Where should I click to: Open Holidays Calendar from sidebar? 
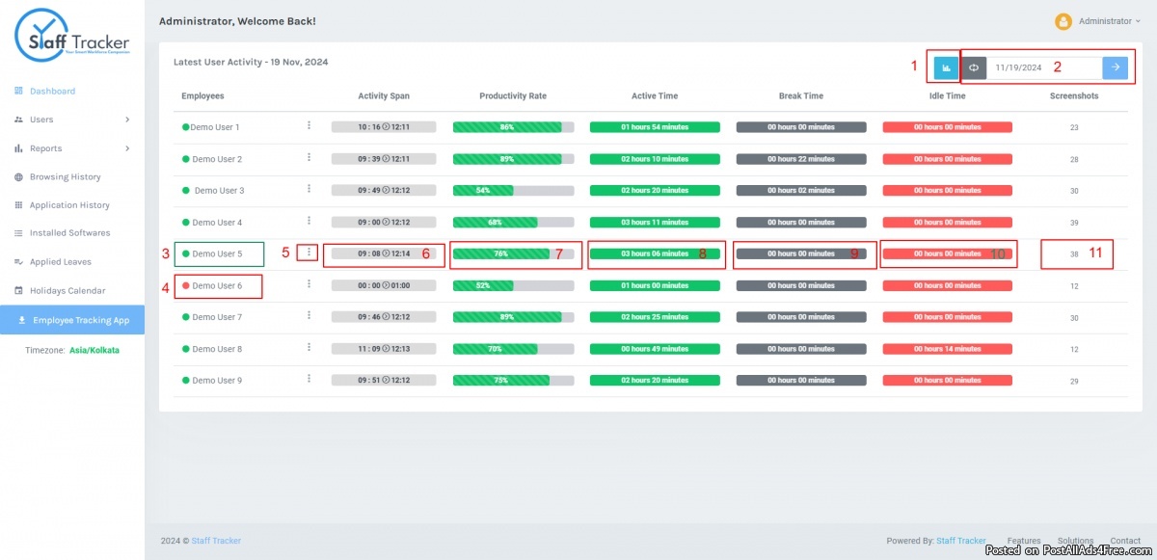(x=67, y=291)
